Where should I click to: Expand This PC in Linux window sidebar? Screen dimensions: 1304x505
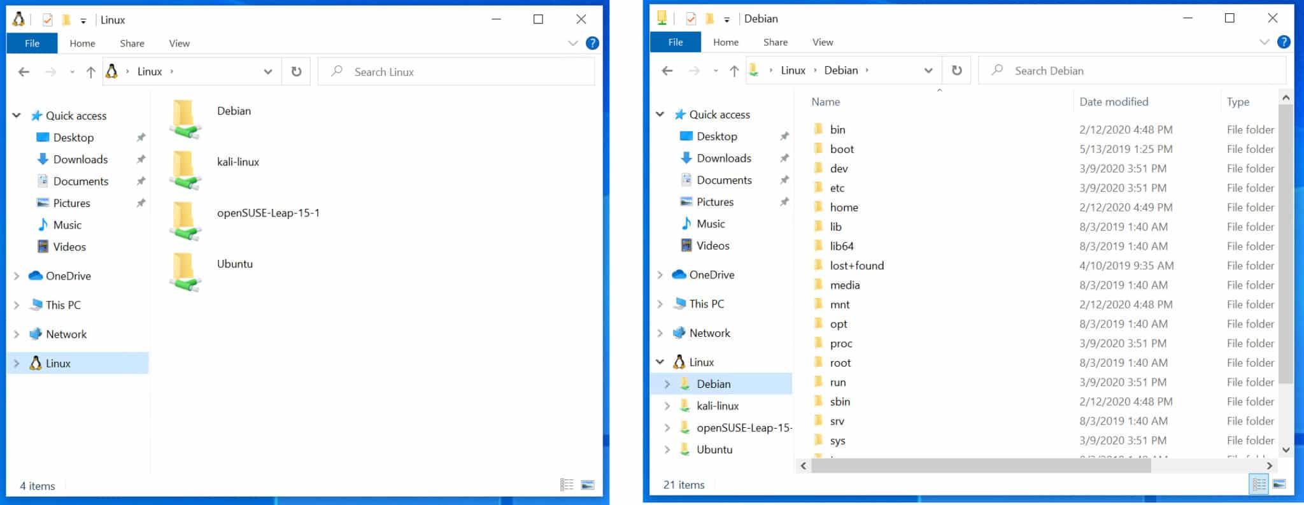coord(17,305)
